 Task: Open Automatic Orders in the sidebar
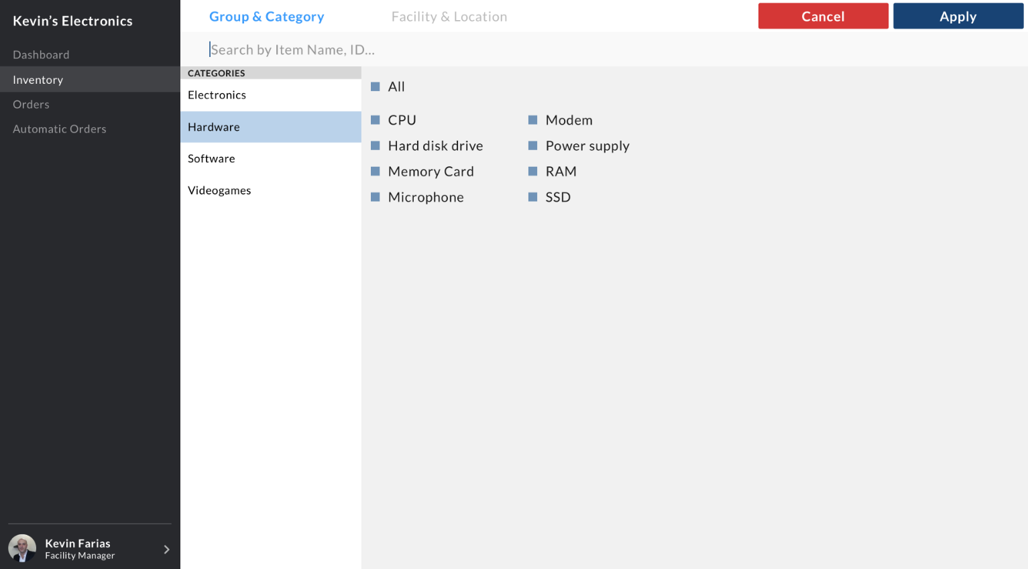pyautogui.click(x=90, y=129)
